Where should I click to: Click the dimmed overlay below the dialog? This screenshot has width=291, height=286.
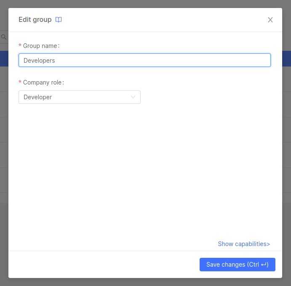145,282
